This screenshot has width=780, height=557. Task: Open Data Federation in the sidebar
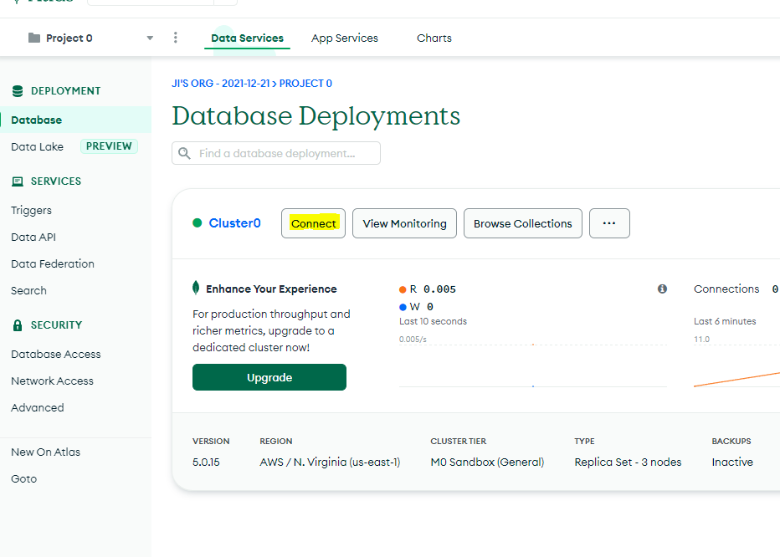pos(53,264)
